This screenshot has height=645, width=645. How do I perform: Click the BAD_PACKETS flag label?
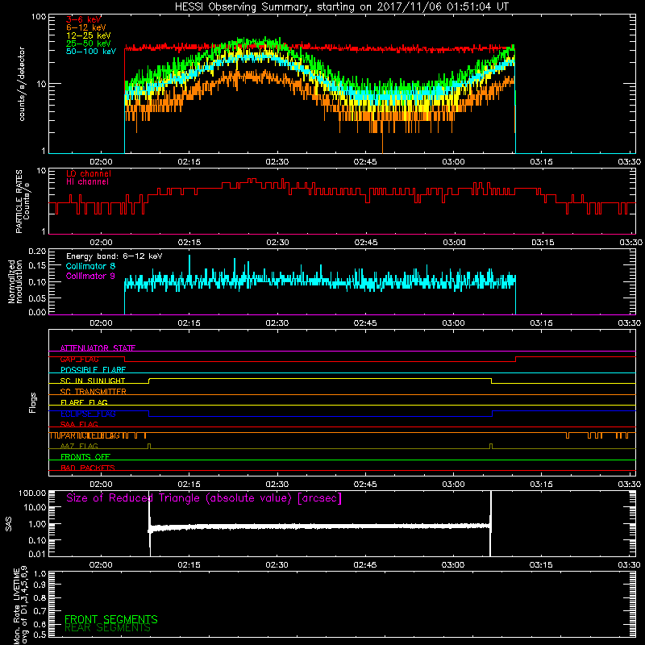[x=88, y=468]
